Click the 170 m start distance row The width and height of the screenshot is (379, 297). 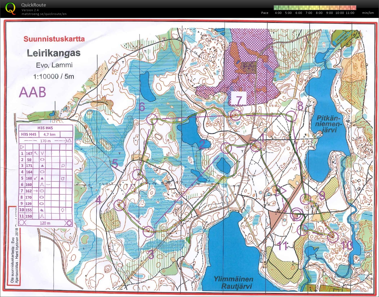click(45, 141)
